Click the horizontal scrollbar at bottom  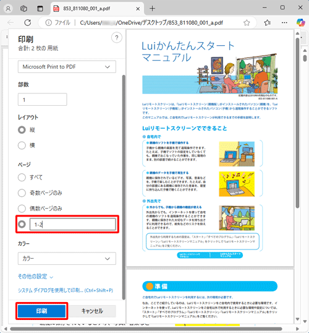146,329
